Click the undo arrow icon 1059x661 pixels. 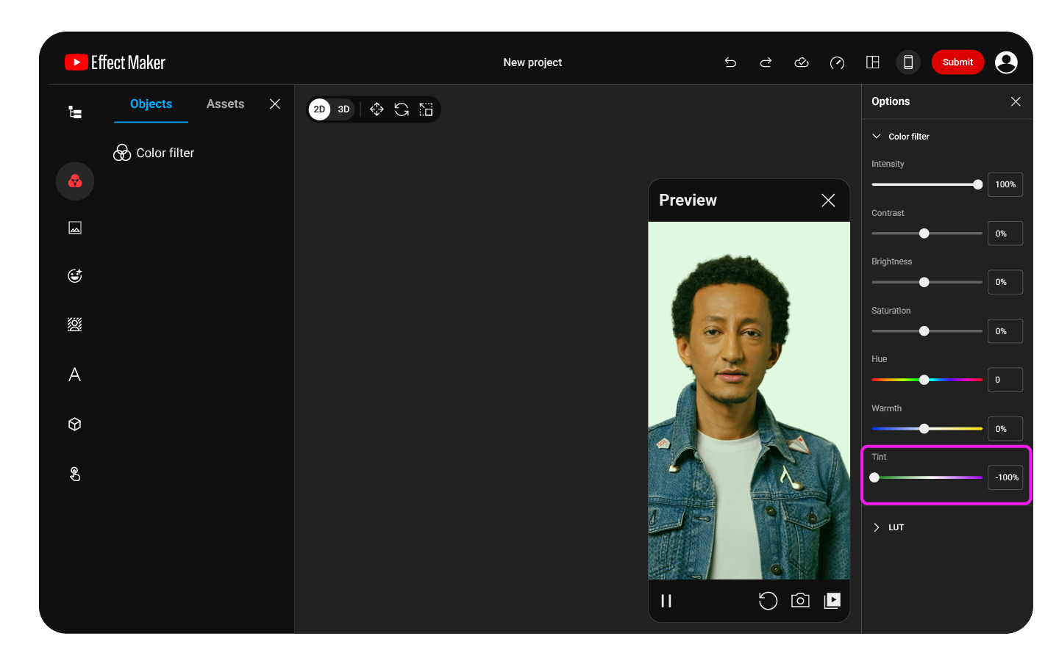pos(730,62)
